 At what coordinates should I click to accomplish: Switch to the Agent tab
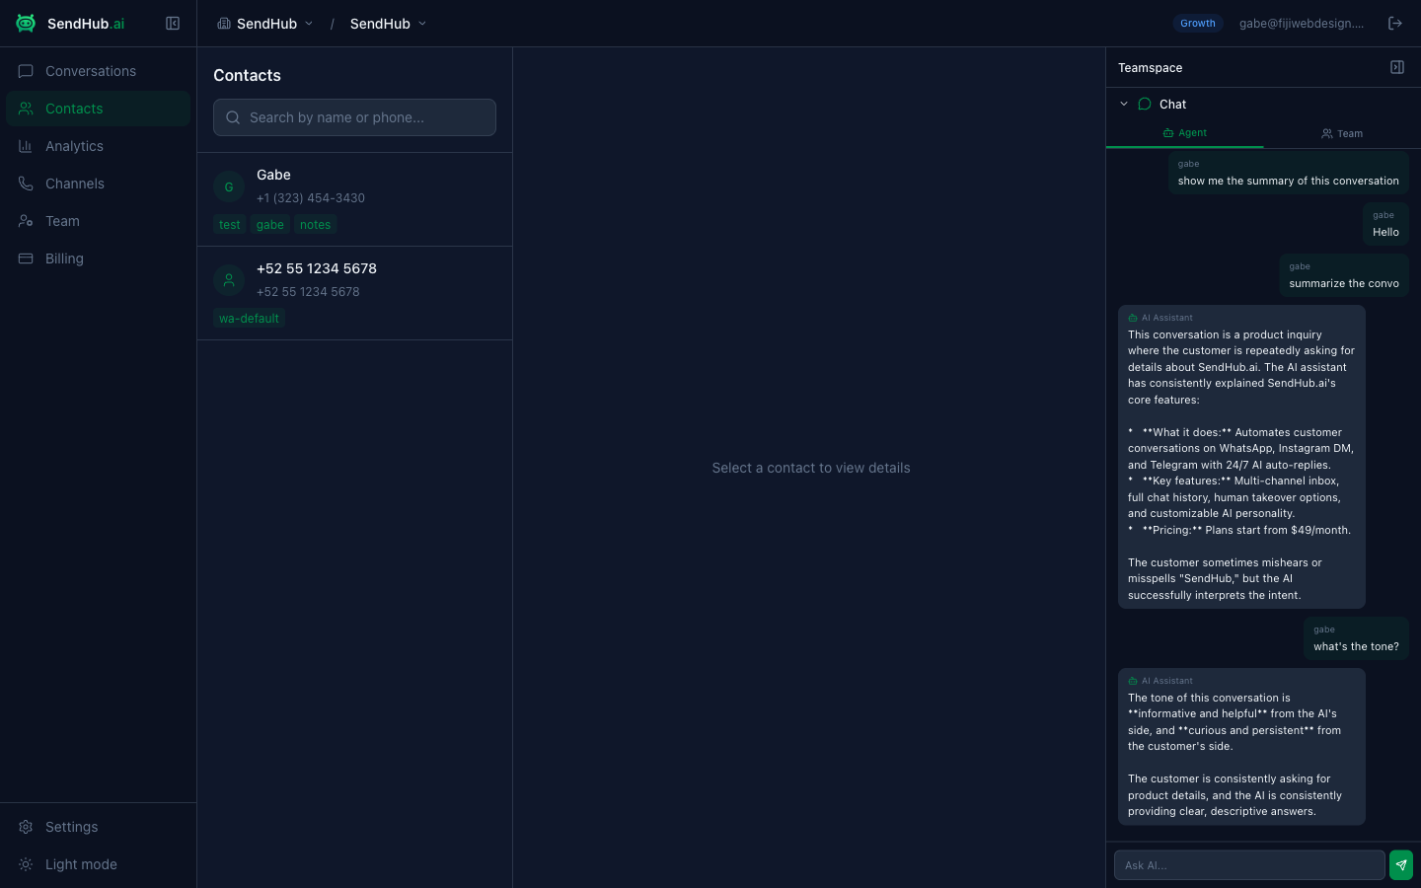[x=1184, y=133]
